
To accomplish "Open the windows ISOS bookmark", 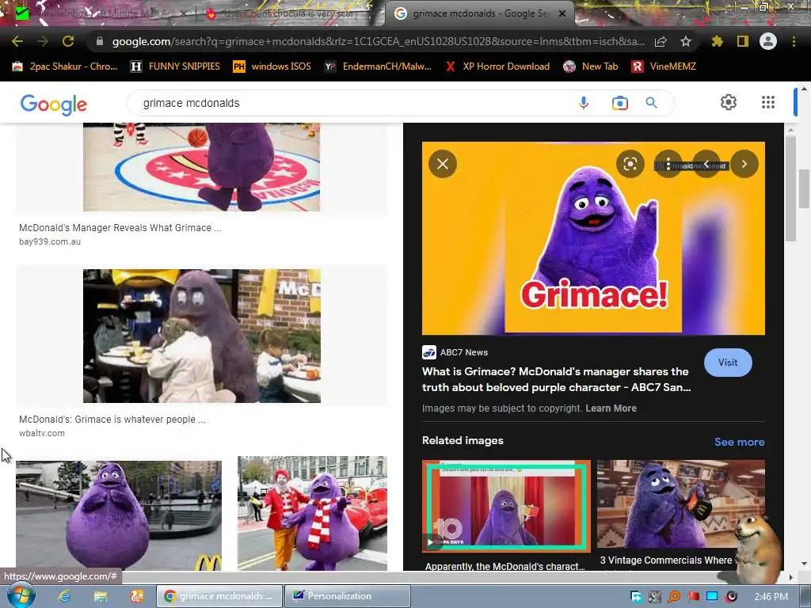I will (x=272, y=66).
